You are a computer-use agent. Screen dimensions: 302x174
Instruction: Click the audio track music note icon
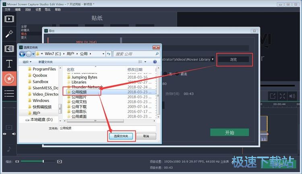click(9, 149)
